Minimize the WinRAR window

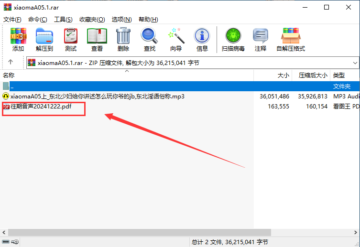click(305, 7)
